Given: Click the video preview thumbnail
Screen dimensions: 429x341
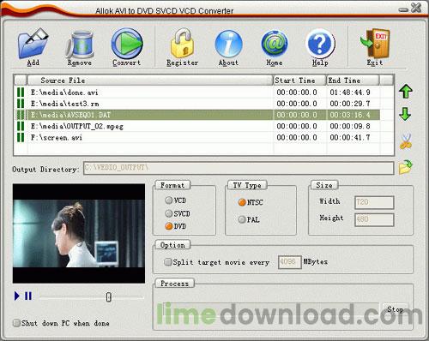Looking at the screenshot, I should tap(79, 233).
